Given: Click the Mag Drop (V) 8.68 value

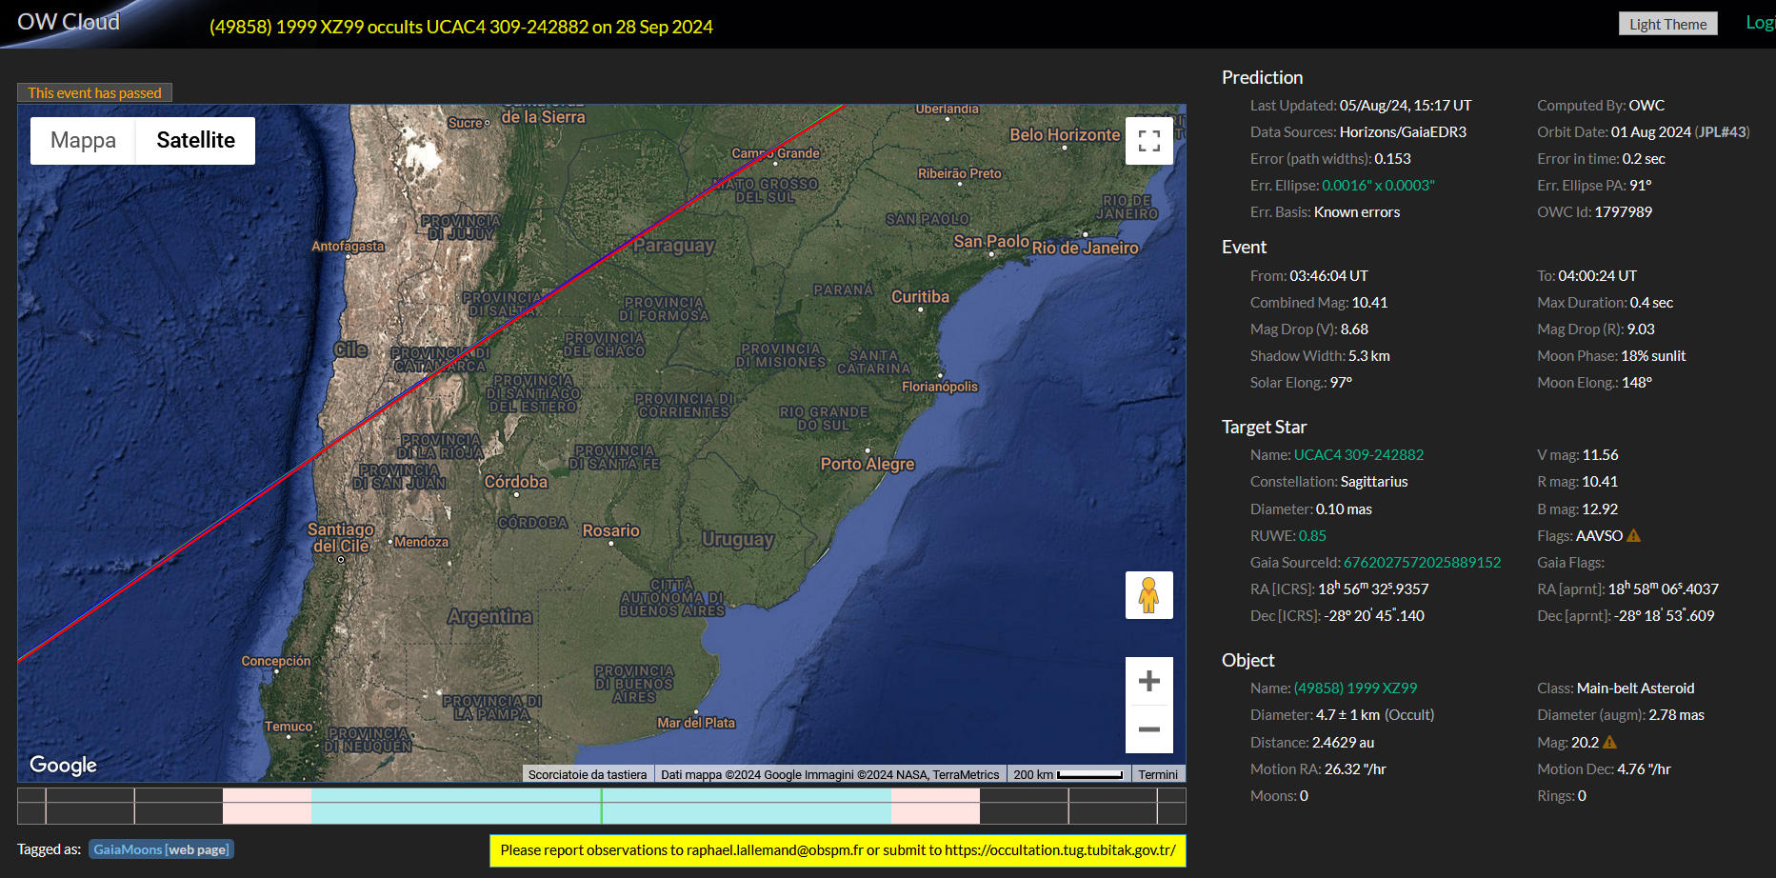Looking at the screenshot, I should pyautogui.click(x=1354, y=329).
